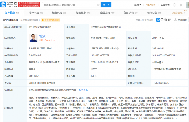The image size is (189, 122).
Task: Open 查看工商官网快照 link
Action: click(x=144, y=20)
